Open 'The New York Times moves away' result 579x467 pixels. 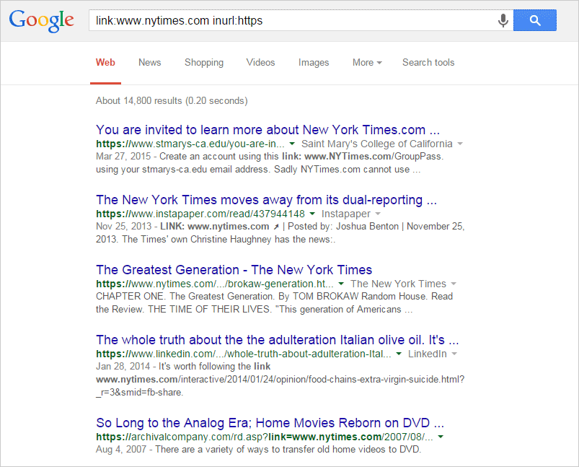point(266,200)
